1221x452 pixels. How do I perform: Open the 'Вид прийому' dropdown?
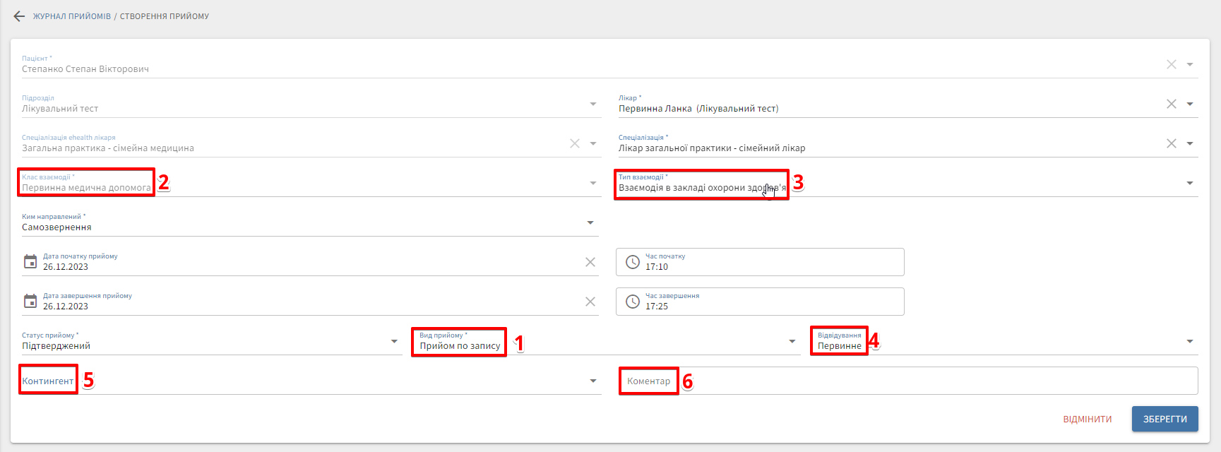point(792,342)
